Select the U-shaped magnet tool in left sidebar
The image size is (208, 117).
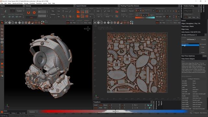2,39
